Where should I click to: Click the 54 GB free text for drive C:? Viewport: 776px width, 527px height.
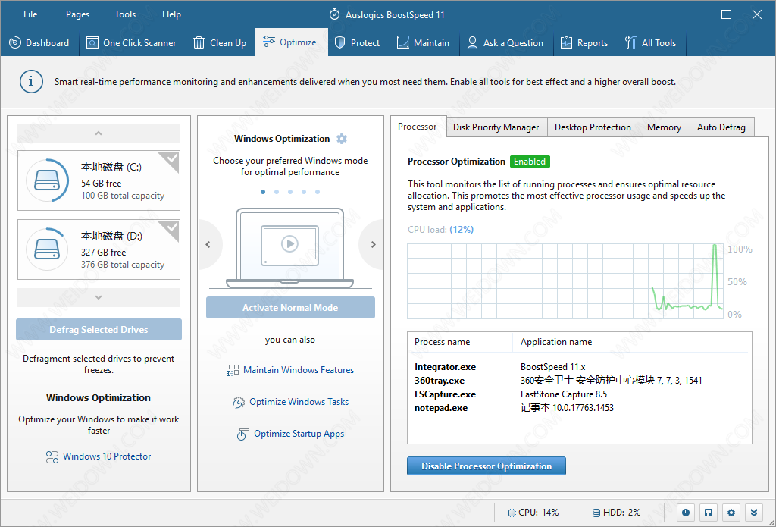click(x=102, y=184)
